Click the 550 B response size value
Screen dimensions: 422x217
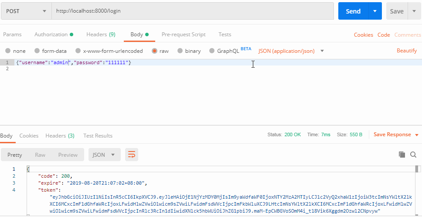click(356, 134)
